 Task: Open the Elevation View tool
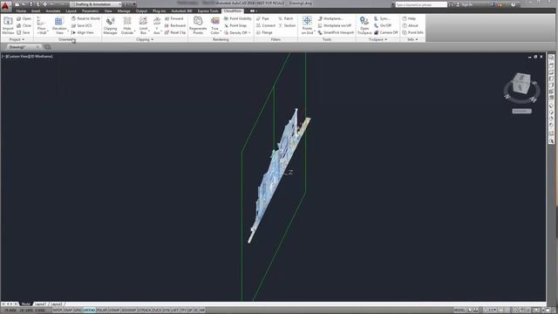coord(59,25)
